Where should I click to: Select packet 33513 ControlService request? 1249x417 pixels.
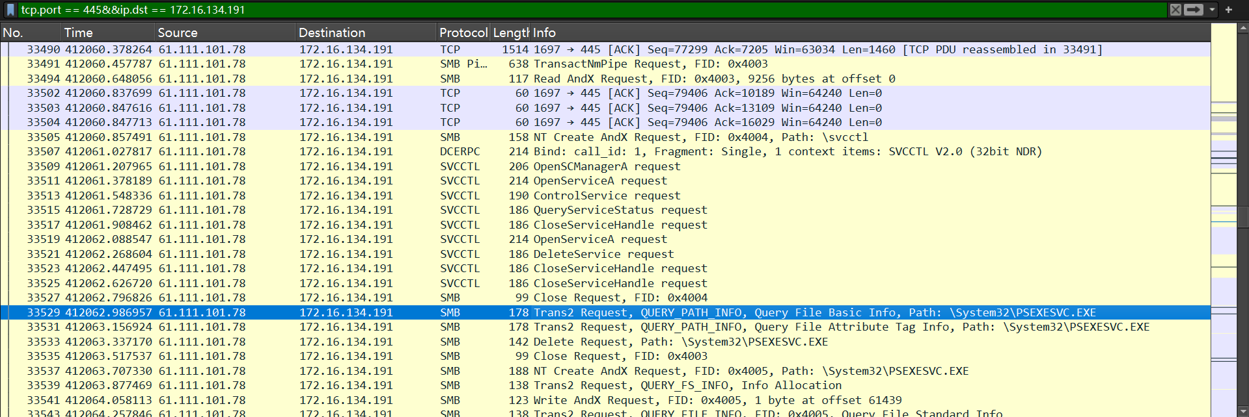pyautogui.click(x=605, y=196)
